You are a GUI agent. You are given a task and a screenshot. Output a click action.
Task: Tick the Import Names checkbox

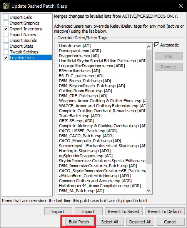[x=6, y=35]
